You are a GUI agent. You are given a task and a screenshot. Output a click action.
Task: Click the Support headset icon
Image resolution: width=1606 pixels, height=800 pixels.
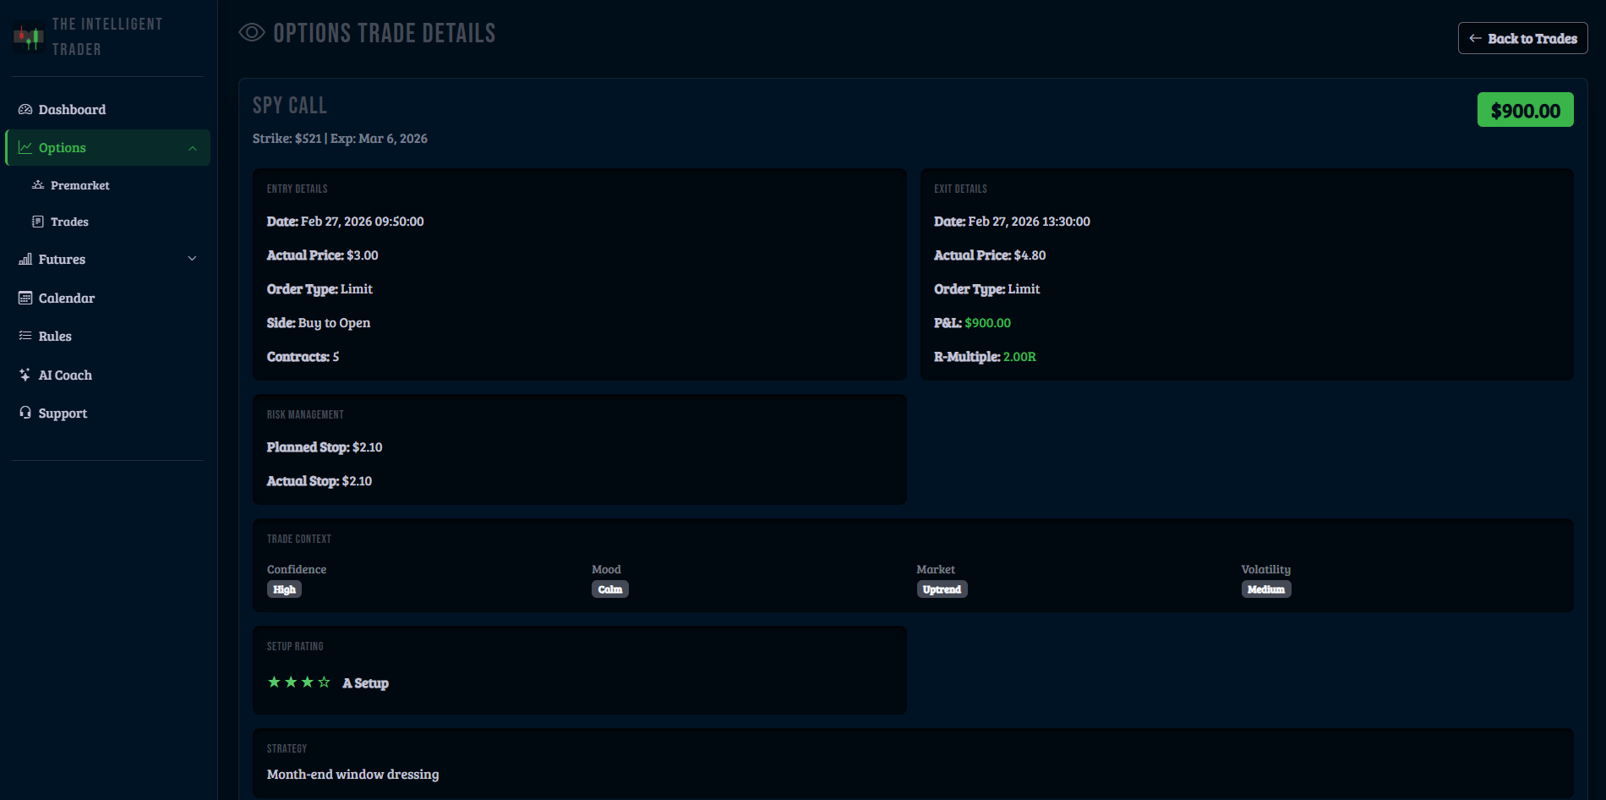25,413
